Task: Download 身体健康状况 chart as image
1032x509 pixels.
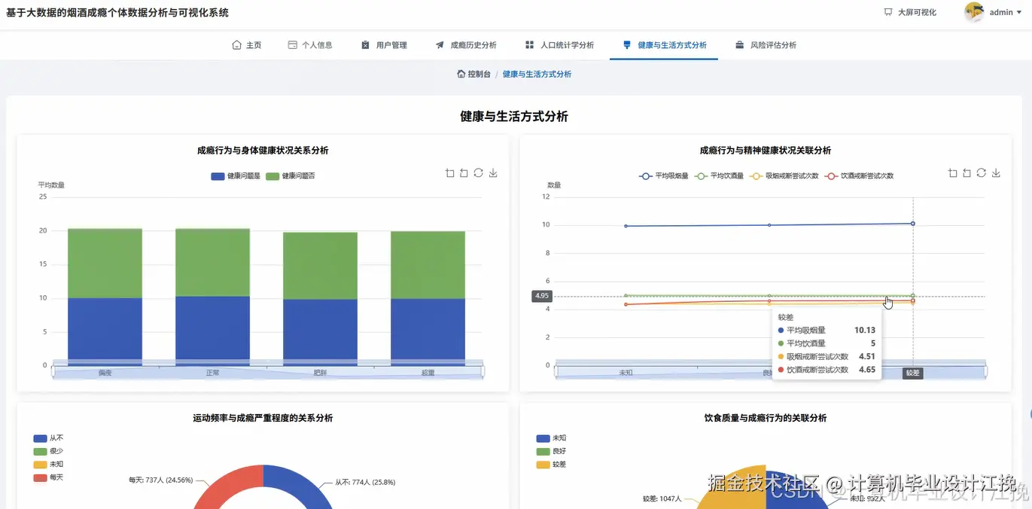Action: [493, 173]
